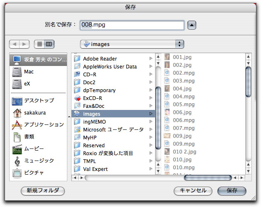Screen dimensions: 261x207
Task: Click the images folder icon in list
Action: [x=77, y=114]
